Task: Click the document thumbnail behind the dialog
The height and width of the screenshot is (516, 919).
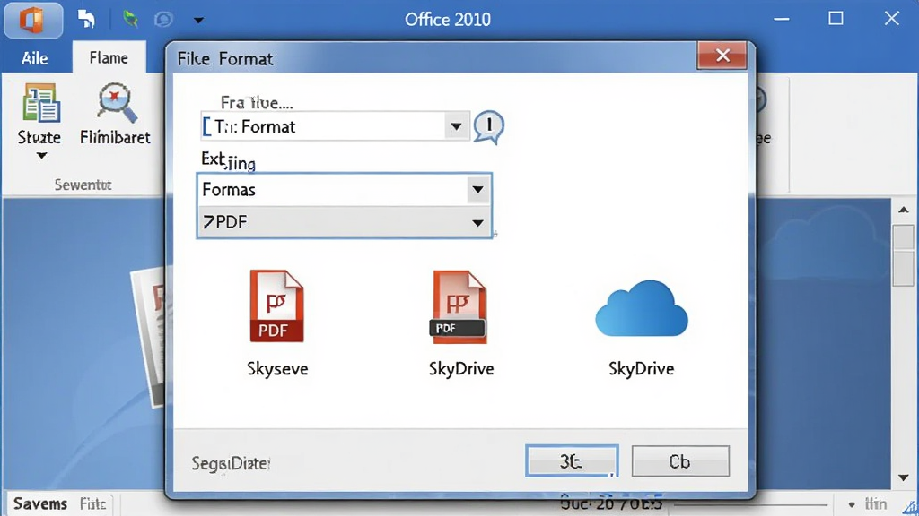Action: pyautogui.click(x=150, y=337)
